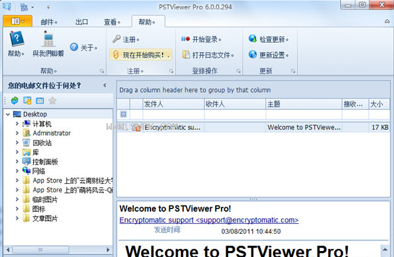Click the blue window icon in folder toolbar
The width and height of the screenshot is (394, 257).
coord(40,101)
